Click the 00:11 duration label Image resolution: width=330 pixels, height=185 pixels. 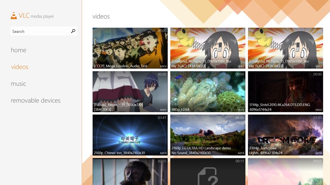point(240,161)
